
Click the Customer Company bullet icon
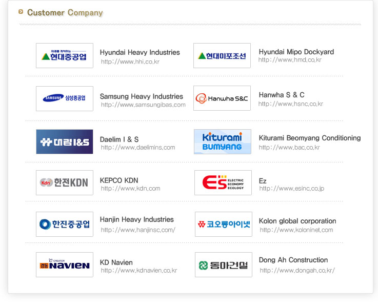[x=21, y=12]
